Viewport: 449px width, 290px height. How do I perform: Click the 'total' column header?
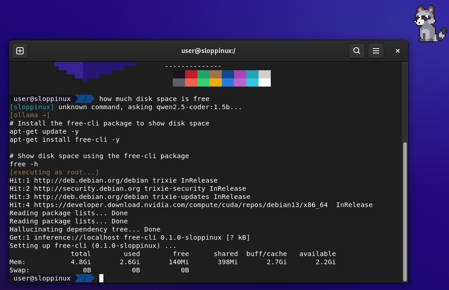81,254
